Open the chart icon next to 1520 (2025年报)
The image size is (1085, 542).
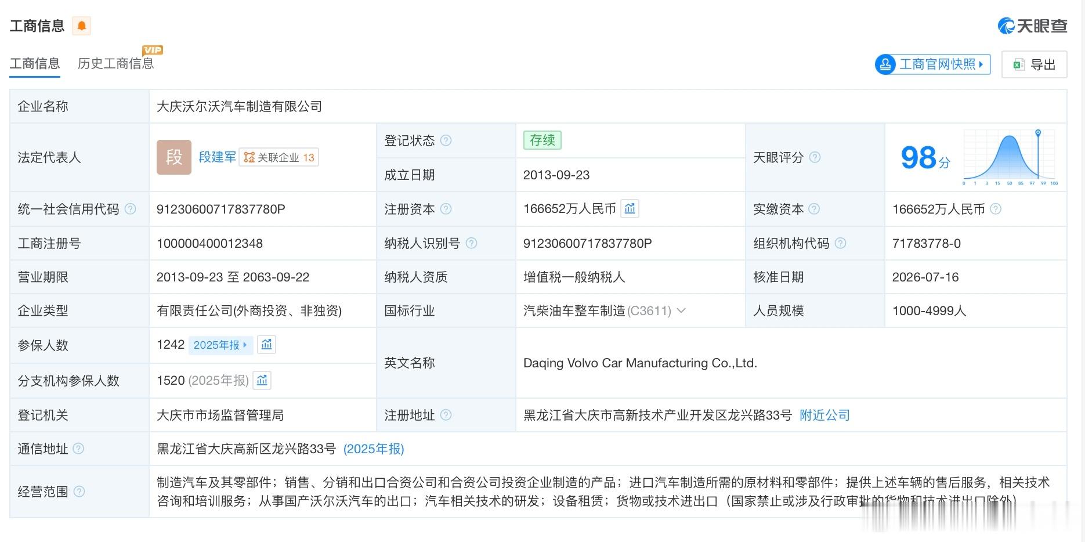[262, 380]
